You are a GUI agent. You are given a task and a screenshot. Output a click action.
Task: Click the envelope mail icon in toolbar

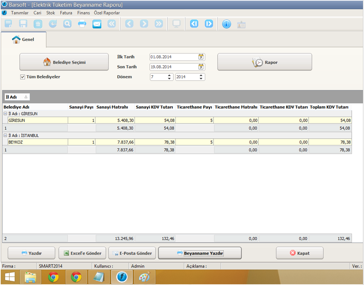[97, 24]
